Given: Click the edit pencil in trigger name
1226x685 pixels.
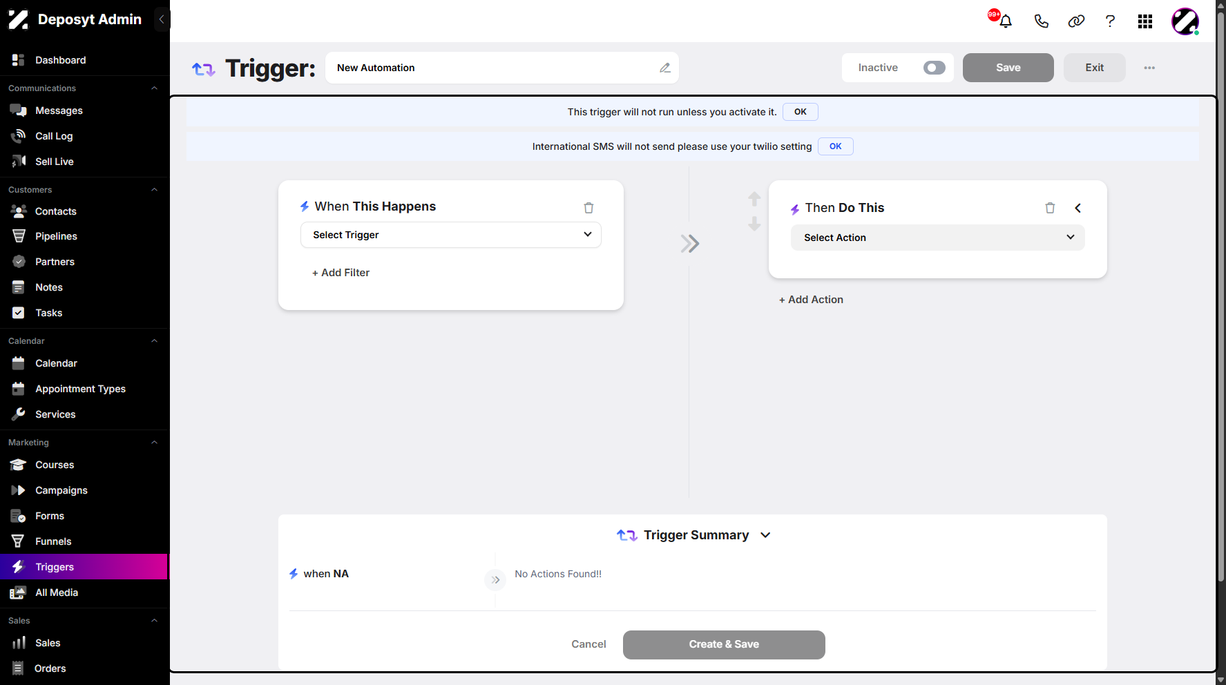Looking at the screenshot, I should (665, 68).
